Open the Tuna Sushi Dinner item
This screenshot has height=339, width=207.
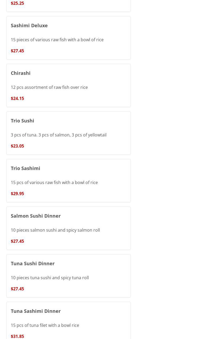(33, 263)
